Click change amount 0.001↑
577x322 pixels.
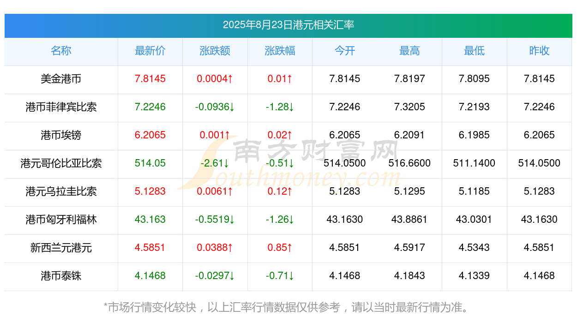215,135
